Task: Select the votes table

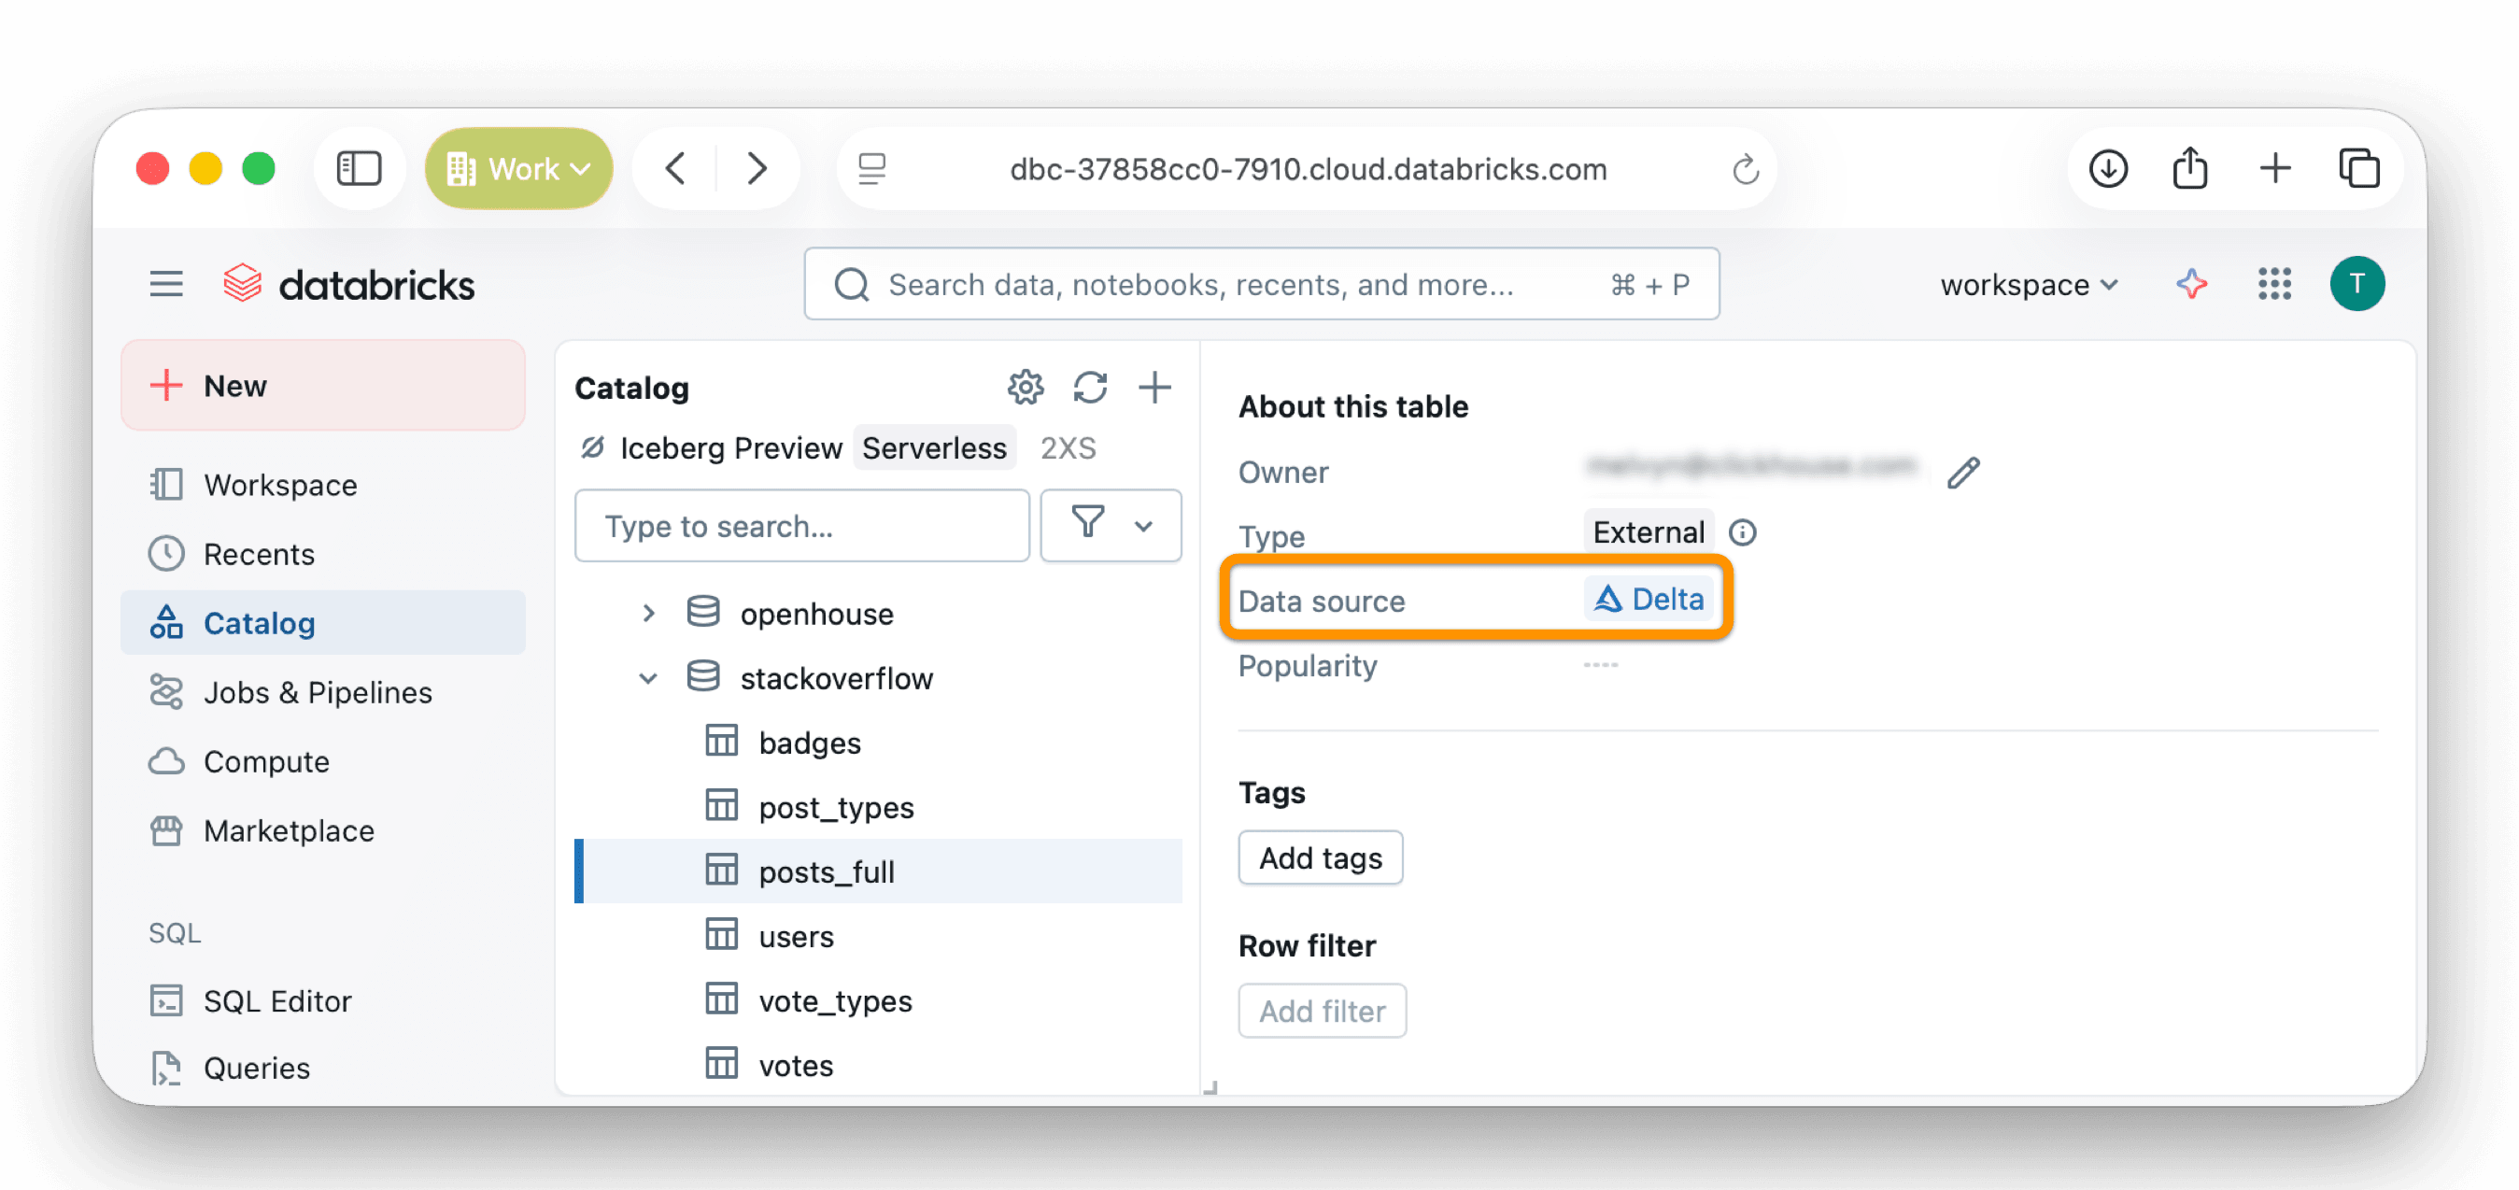Action: 795,1065
